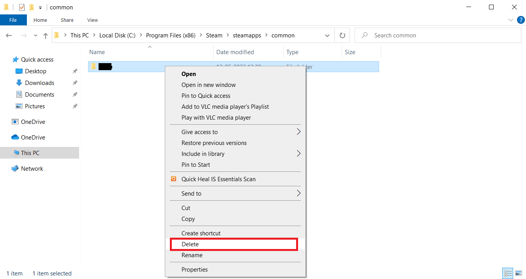Switch to the View ribbon tab
The height and width of the screenshot is (279, 526).
pos(93,20)
